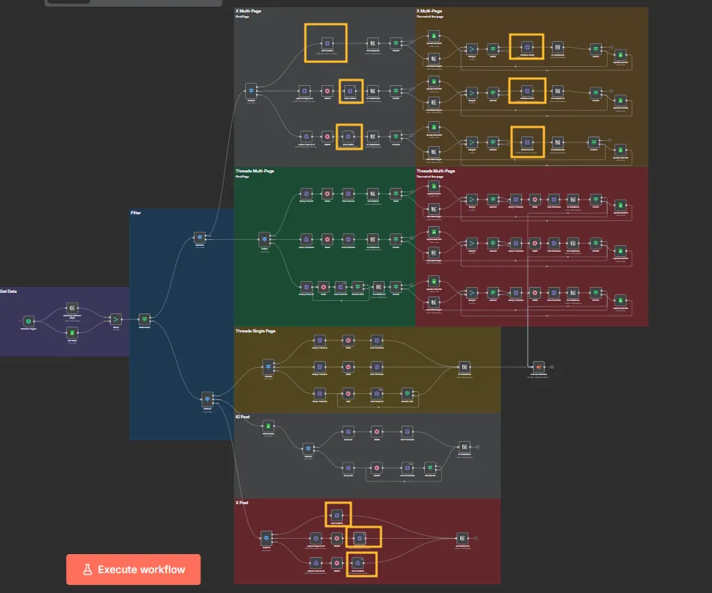The image size is (712, 593).
Task: Select the green filter node at Filter section entrance
Action: pos(145,319)
